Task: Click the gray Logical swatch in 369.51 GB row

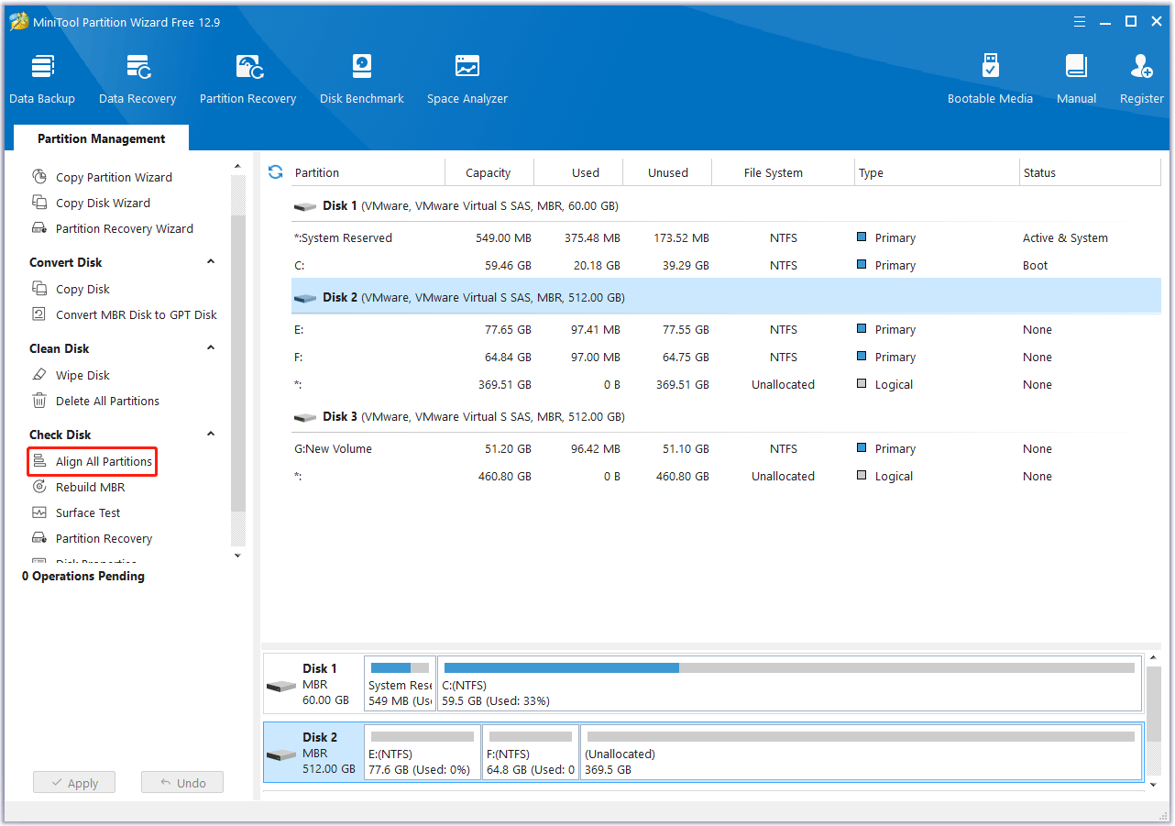Action: tap(862, 383)
